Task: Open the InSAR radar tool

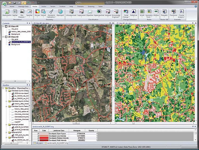Action: point(142,13)
